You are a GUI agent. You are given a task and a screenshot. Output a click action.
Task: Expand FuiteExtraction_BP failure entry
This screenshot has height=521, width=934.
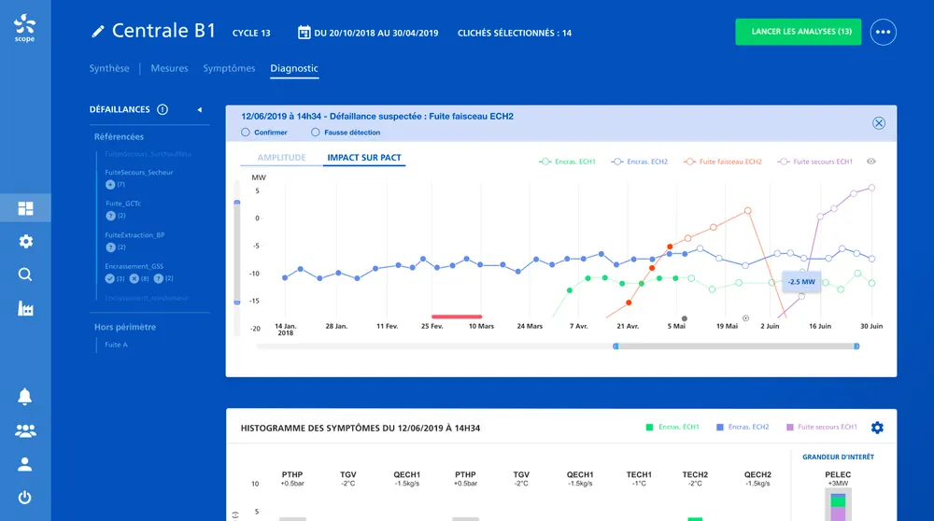pyautogui.click(x=134, y=235)
